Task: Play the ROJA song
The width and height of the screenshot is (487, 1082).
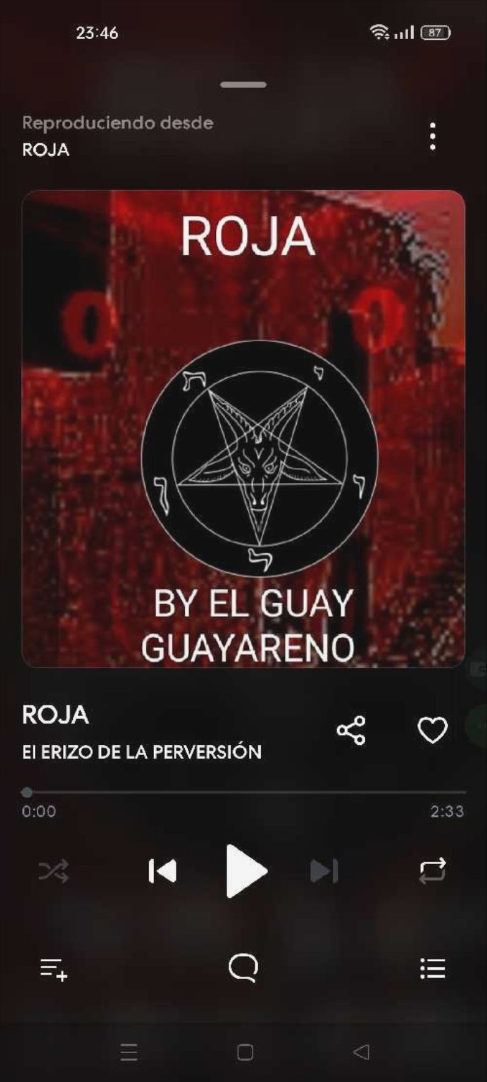Action: pos(246,870)
